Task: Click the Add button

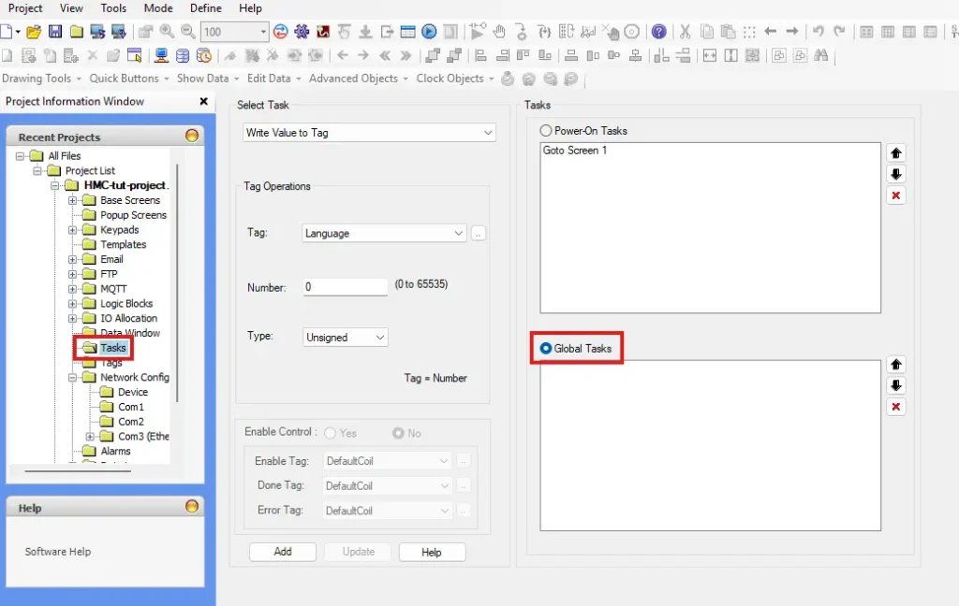Action: coord(282,552)
